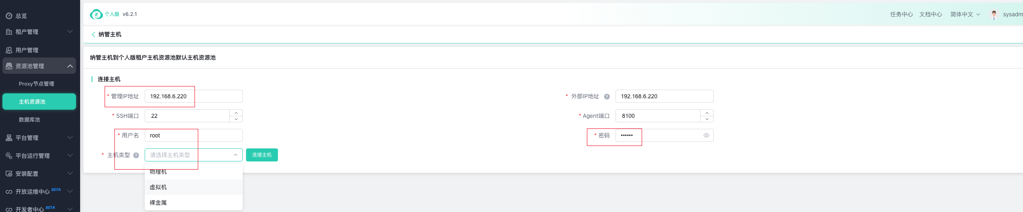Open 数据库池 in the sidebar
Image resolution: width=1023 pixels, height=212 pixels.
[x=29, y=119]
